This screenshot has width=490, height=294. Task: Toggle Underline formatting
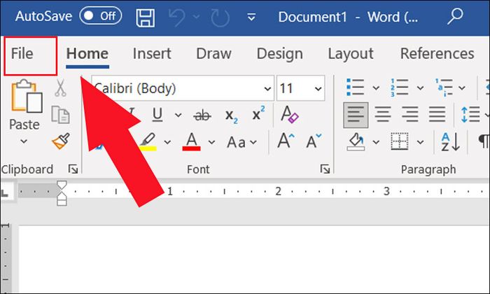[x=157, y=114]
